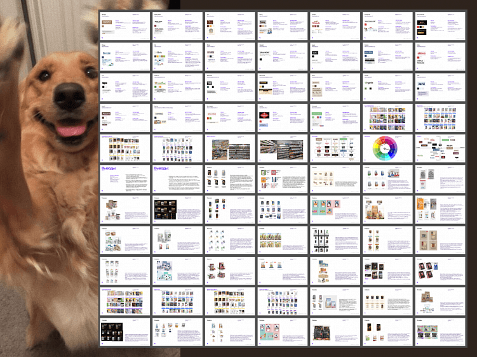Open the slide with landscape-illustrated packages in two rows
The height and width of the screenshot is (357, 477).
coord(283,240)
